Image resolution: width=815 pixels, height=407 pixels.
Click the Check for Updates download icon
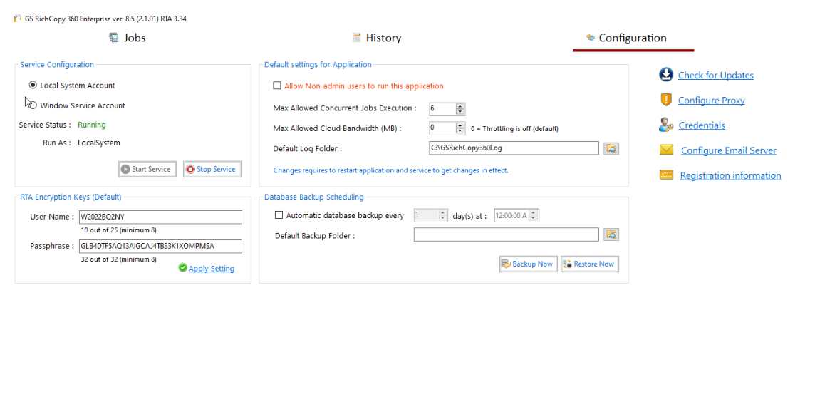666,75
